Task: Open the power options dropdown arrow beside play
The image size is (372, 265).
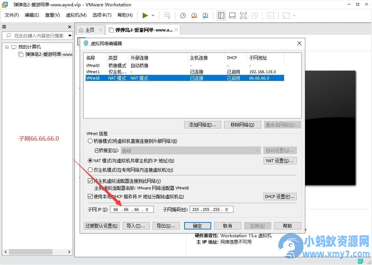Action: coord(153,16)
